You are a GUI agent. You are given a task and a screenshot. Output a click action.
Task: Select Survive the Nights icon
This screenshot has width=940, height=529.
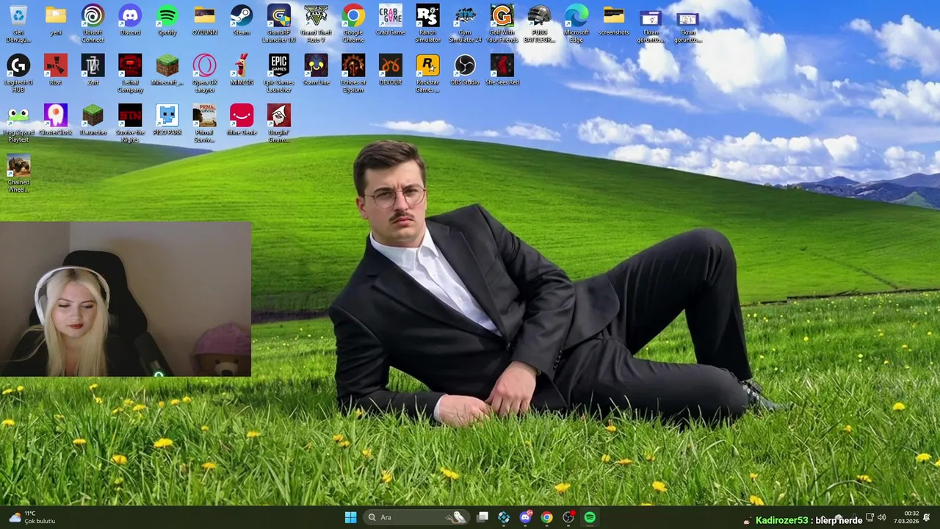130,123
